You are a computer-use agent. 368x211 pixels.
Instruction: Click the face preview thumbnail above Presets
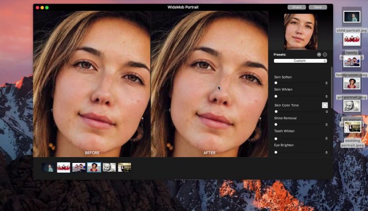pyautogui.click(x=301, y=32)
